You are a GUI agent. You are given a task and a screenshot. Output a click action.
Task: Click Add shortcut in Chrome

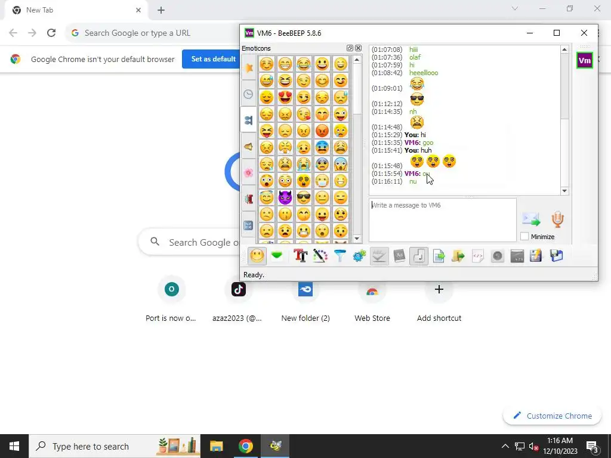coord(439,300)
